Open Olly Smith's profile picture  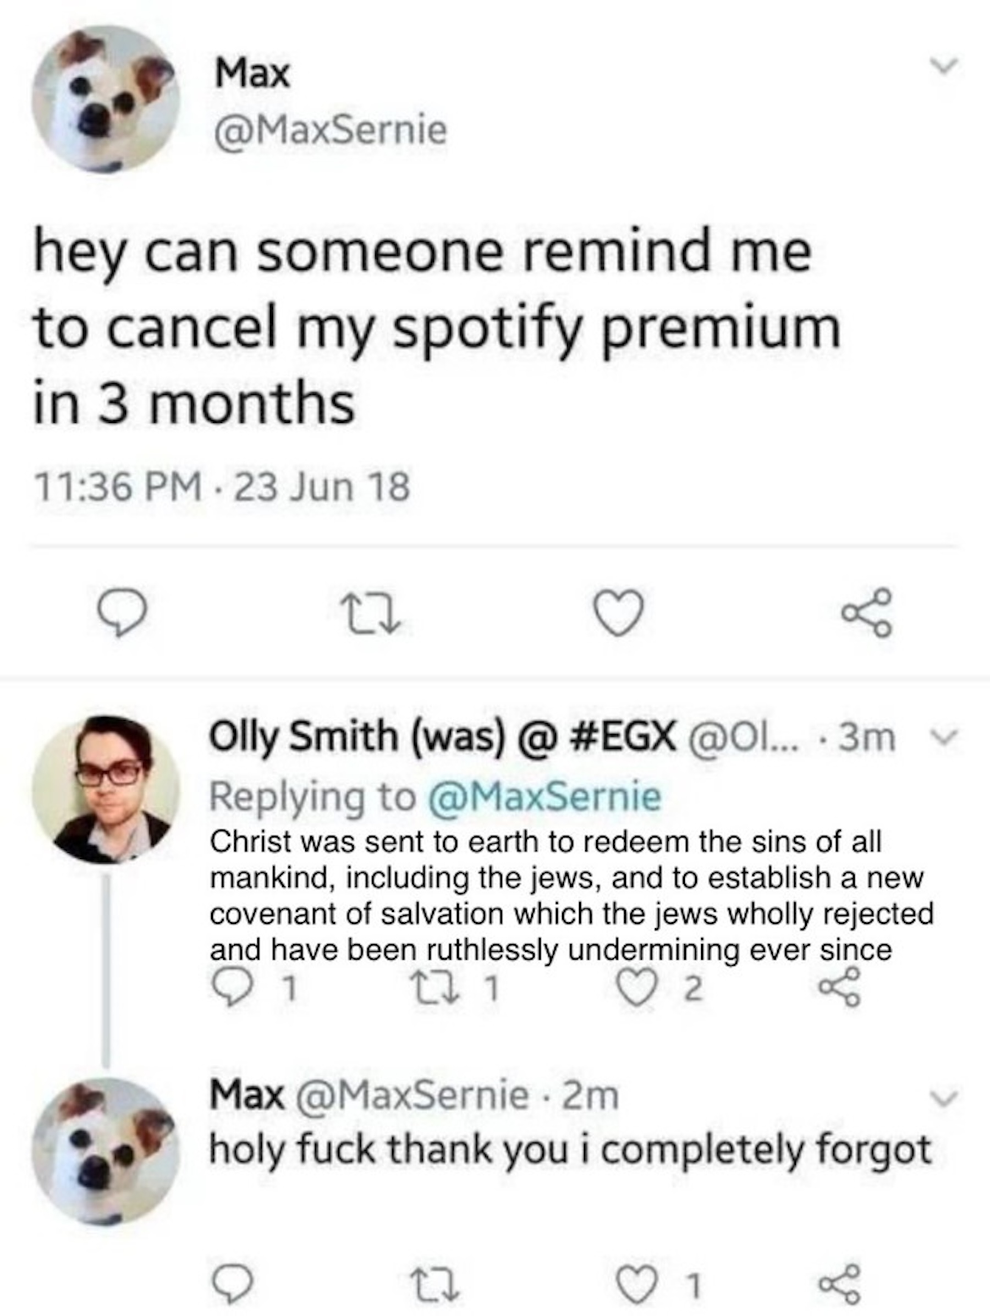click(x=106, y=789)
